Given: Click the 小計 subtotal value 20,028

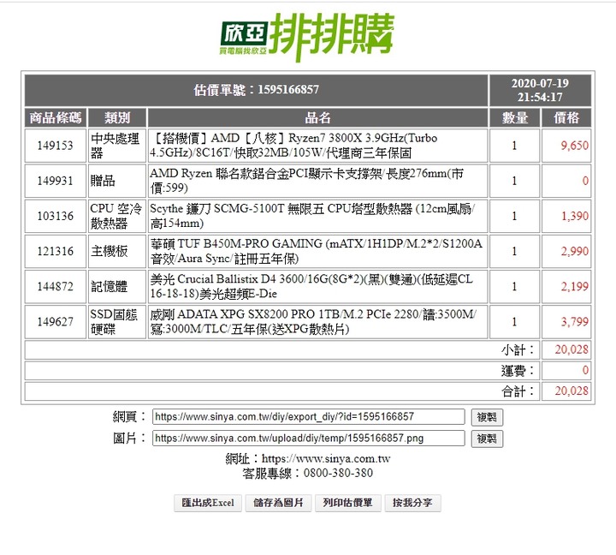Looking at the screenshot, I should (572, 349).
